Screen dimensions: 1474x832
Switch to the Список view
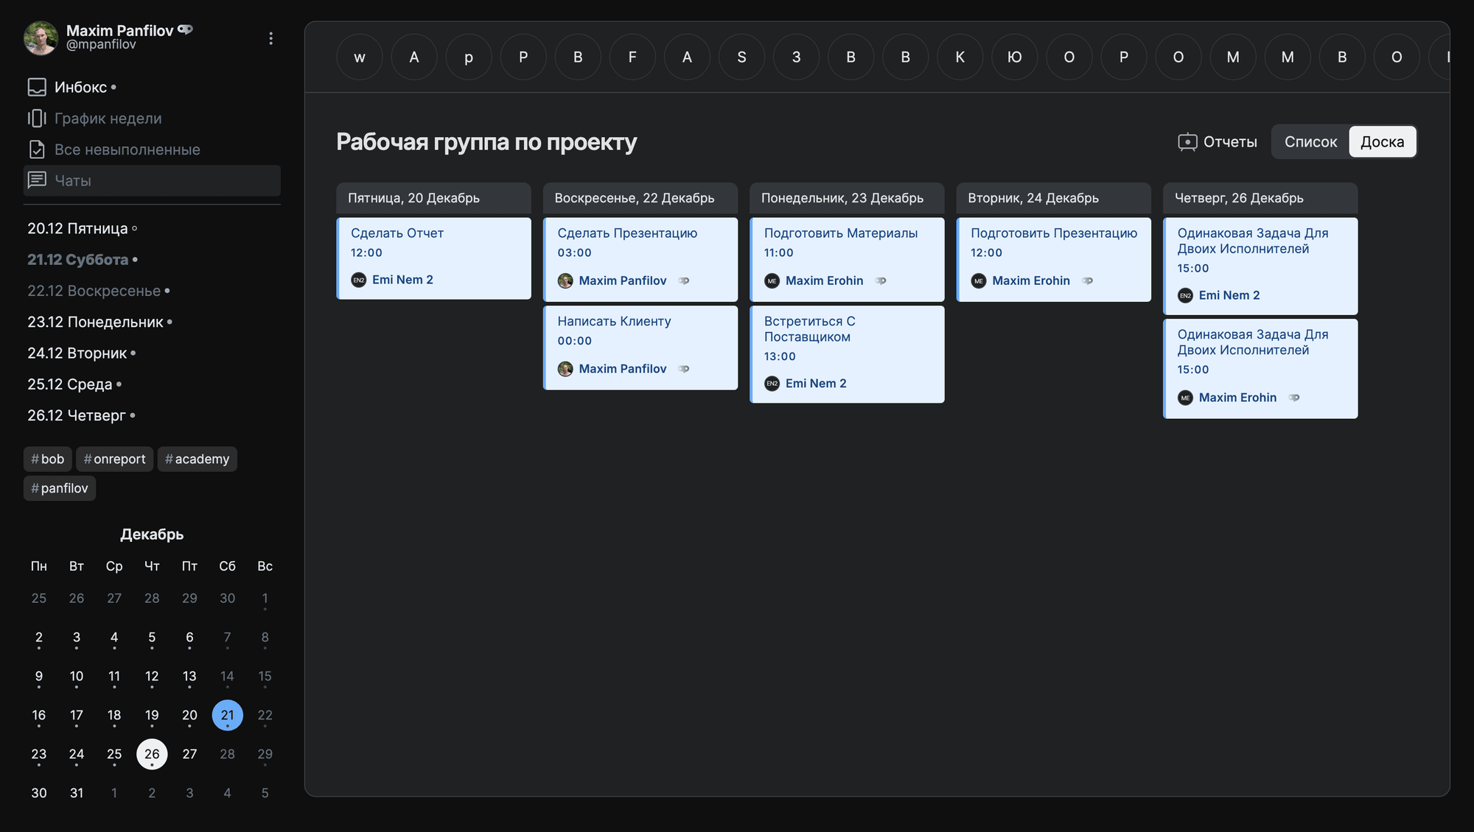1310,142
